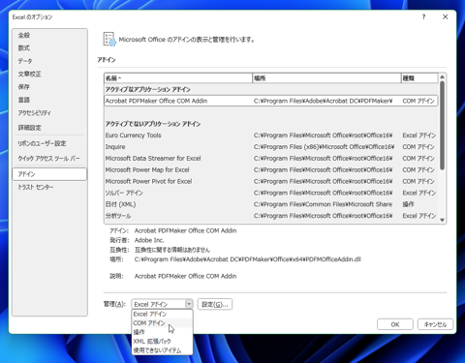Collapse the 管理 combo box arrow
Viewport: 465px width, 363px height.
pos(189,304)
